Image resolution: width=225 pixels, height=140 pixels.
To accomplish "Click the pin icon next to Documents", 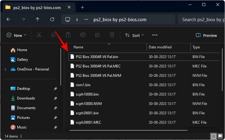I will [55, 108].
